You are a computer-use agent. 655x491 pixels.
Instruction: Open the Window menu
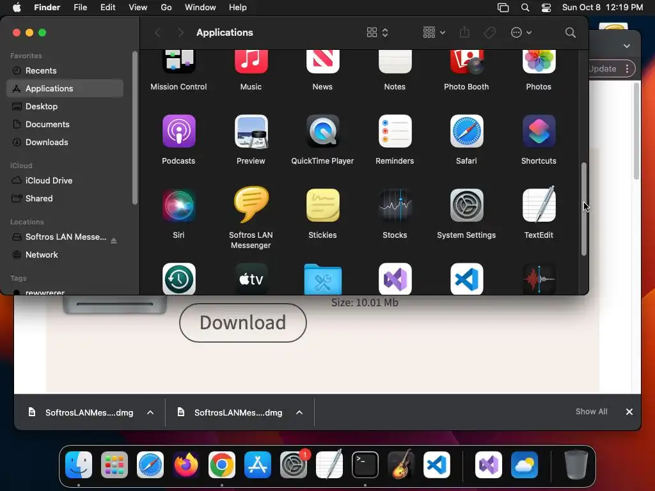200,8
